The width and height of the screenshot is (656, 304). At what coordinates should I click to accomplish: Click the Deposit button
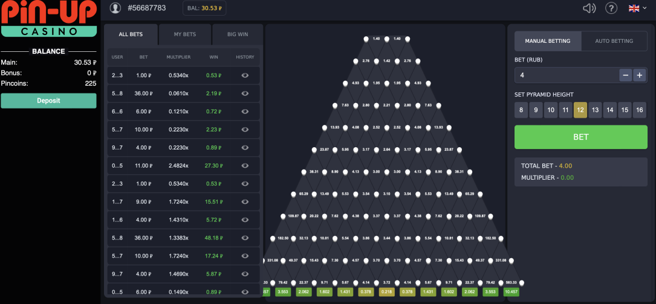(48, 101)
